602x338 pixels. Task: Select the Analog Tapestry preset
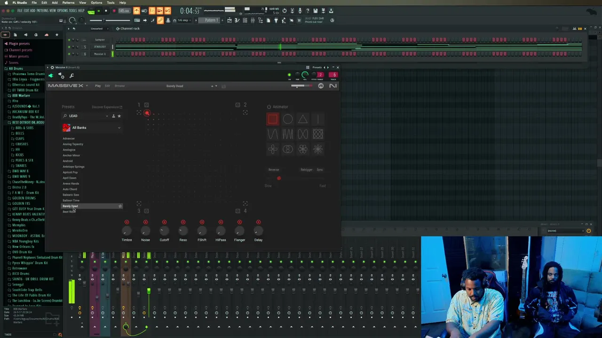(x=73, y=144)
